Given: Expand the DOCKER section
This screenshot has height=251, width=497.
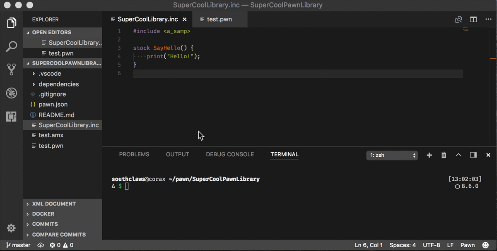Looking at the screenshot, I should [63, 214].
